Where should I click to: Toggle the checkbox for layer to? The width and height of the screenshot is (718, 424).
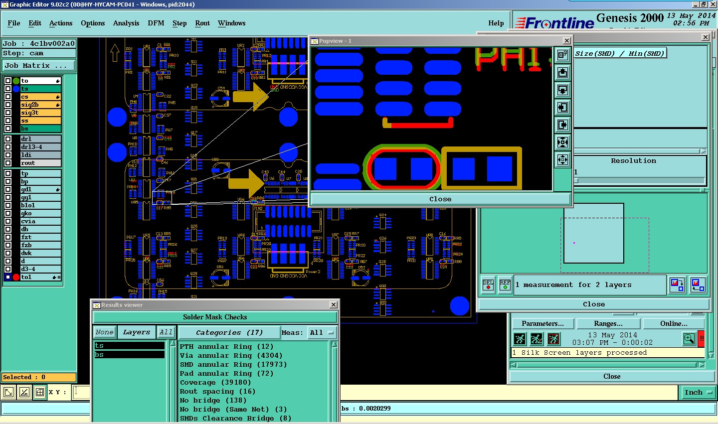[8, 81]
